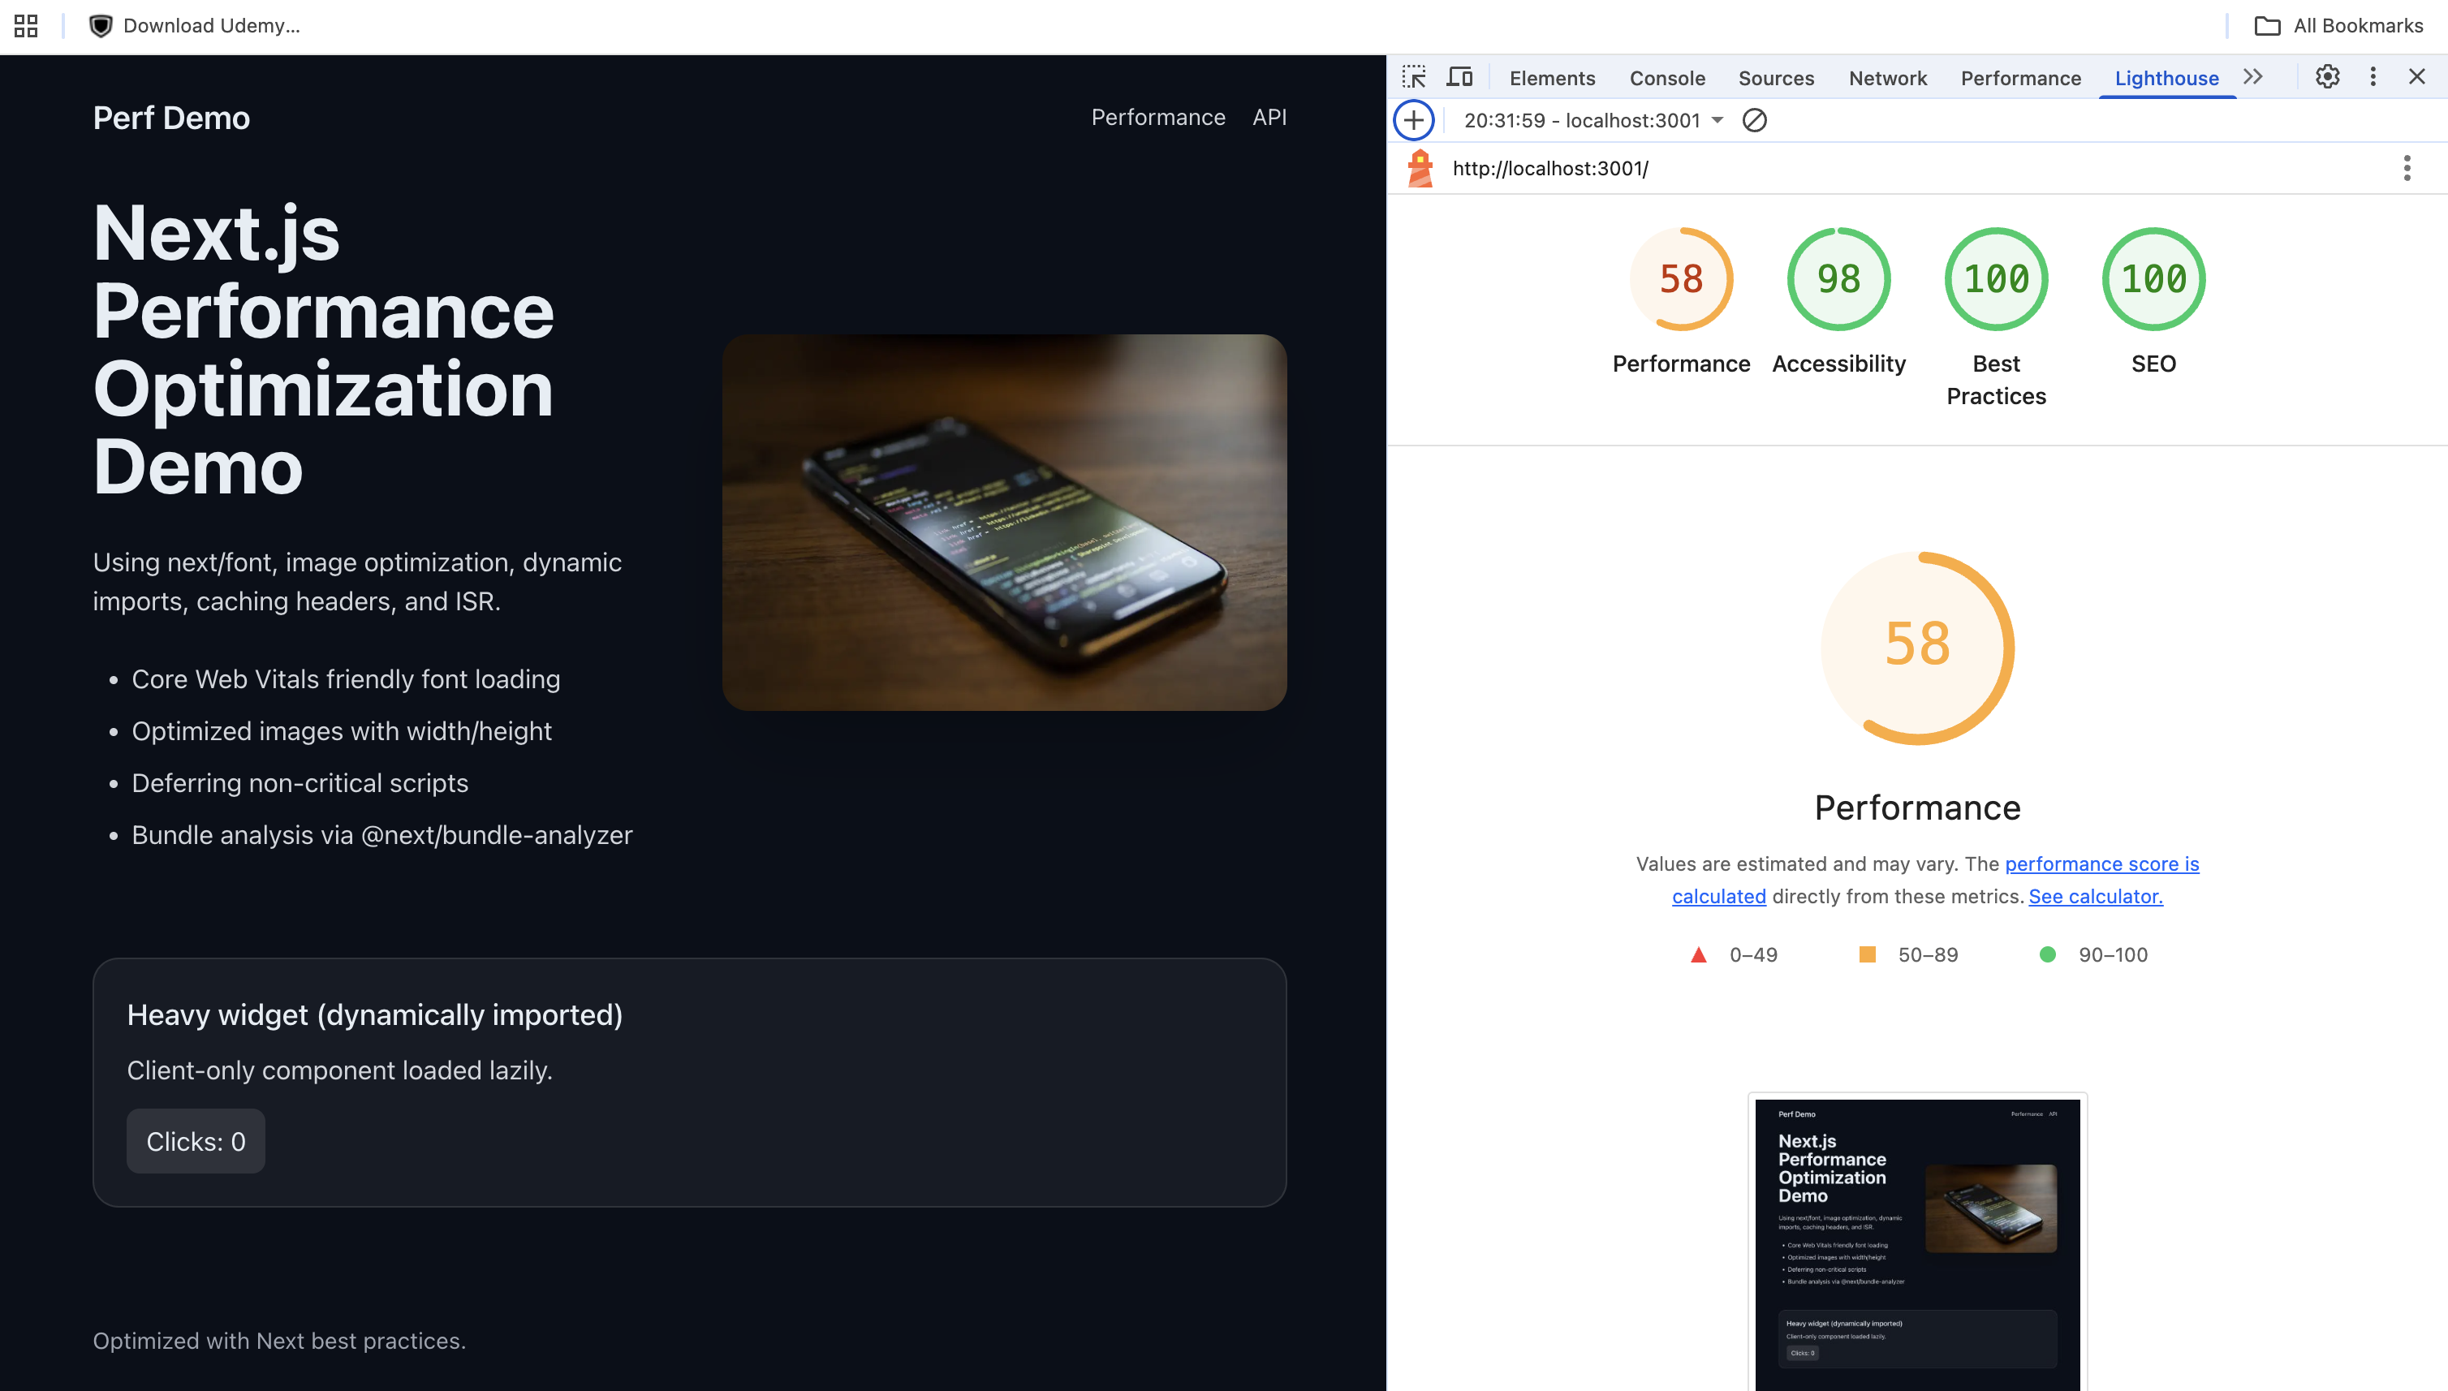The width and height of the screenshot is (2448, 1391).
Task: Click 'Client-only component loaded lazily.' text
Action: pyautogui.click(x=340, y=1070)
